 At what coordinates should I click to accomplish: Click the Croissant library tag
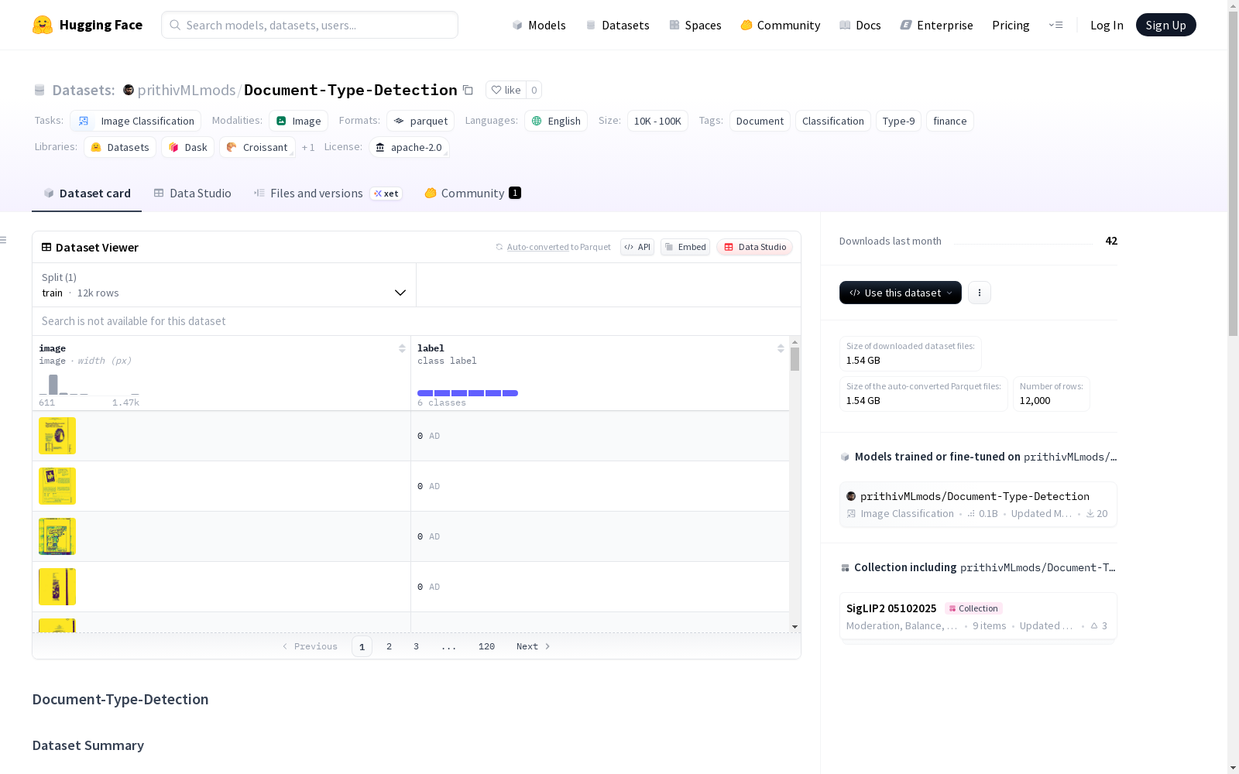pyautogui.click(x=257, y=147)
